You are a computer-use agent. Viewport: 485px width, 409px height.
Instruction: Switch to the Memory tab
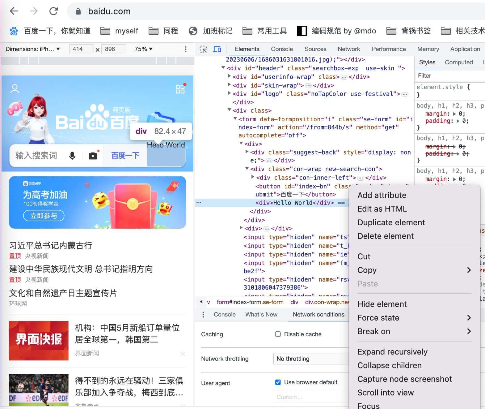point(428,49)
